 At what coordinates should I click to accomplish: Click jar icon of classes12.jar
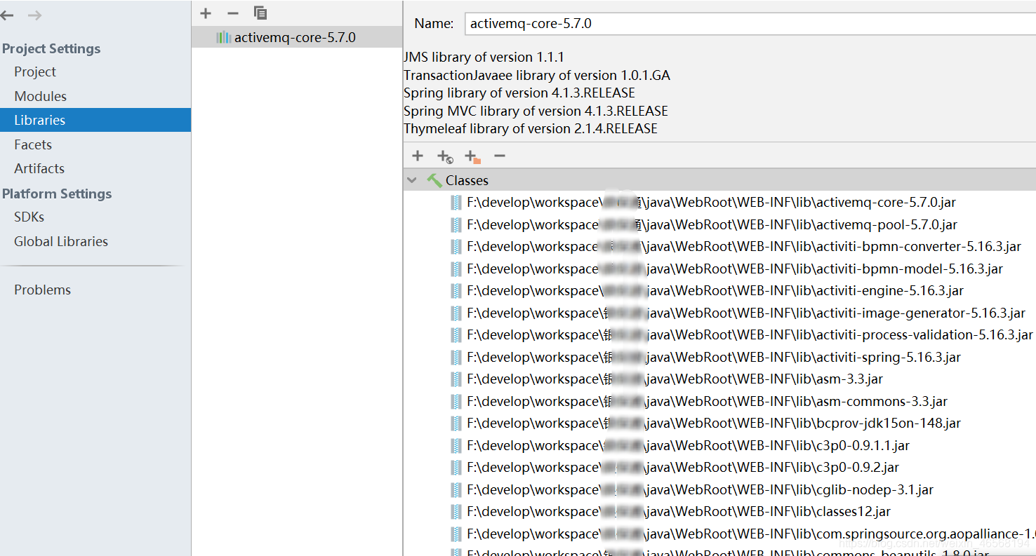tap(457, 512)
